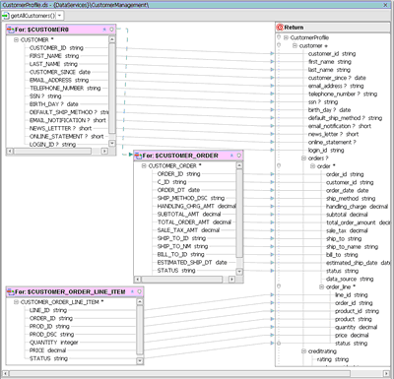The width and height of the screenshot is (394, 379).
Task: Click scroll-left arrow in $CUSTOMER0 panel
Action: [x=10, y=151]
